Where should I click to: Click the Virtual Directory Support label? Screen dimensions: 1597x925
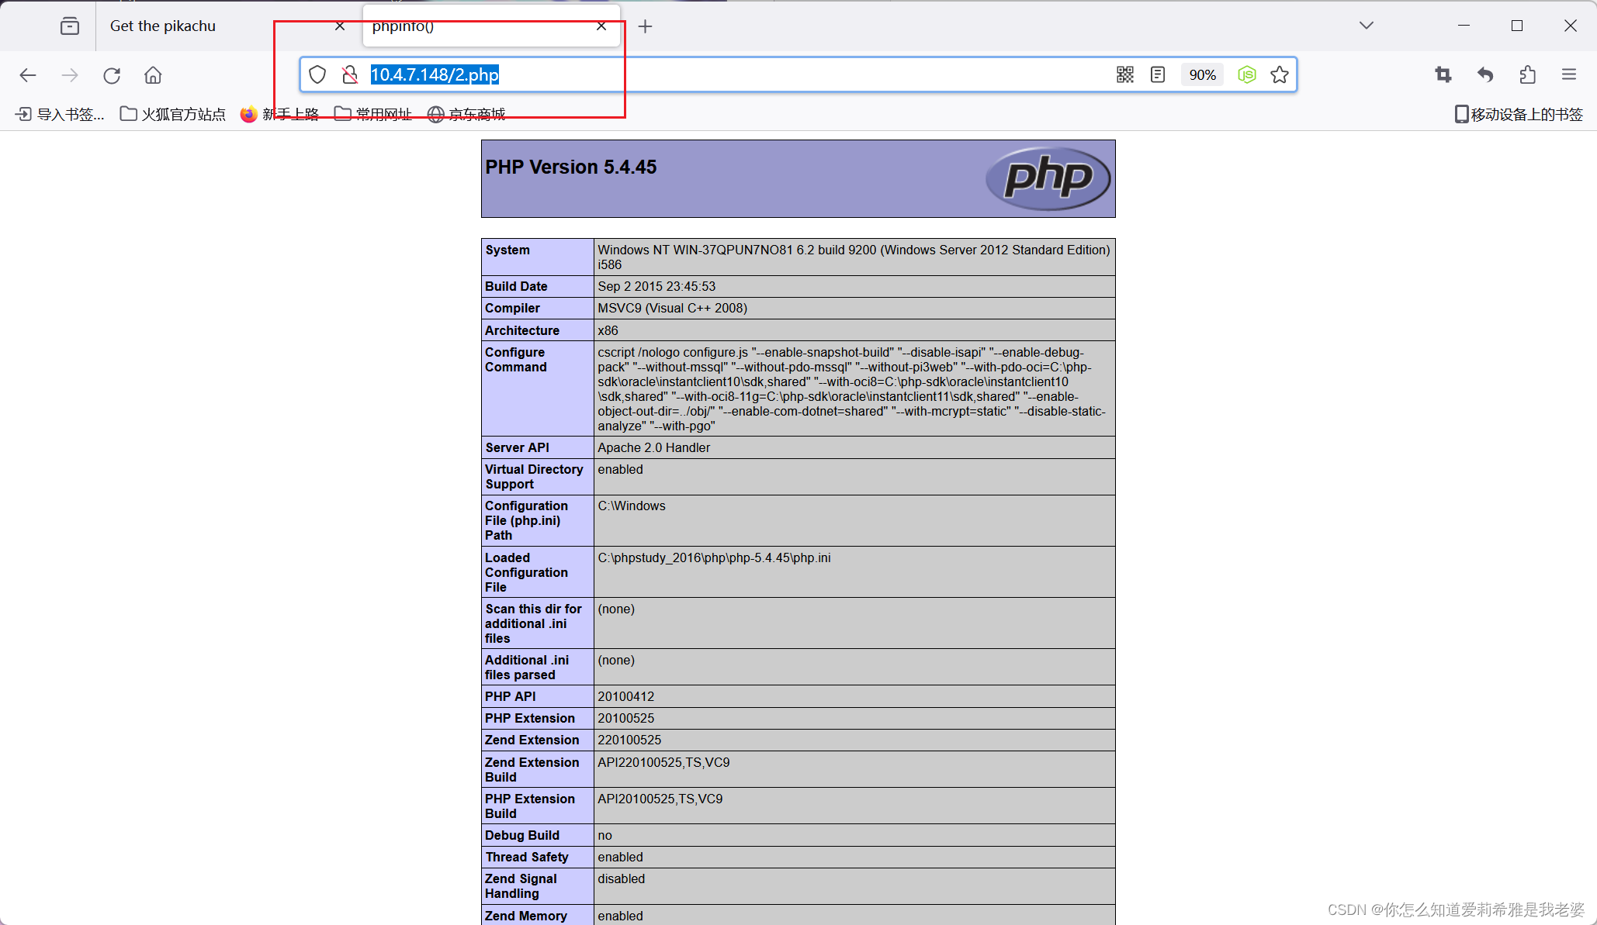pyautogui.click(x=534, y=476)
